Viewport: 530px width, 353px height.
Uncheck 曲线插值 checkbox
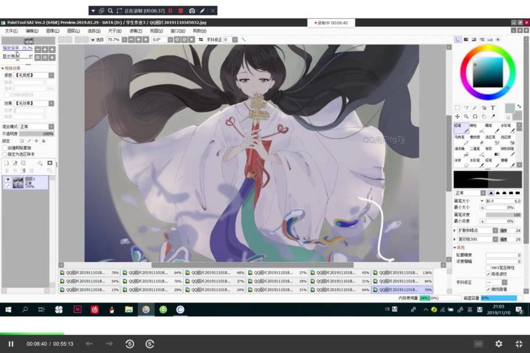(x=488, y=289)
